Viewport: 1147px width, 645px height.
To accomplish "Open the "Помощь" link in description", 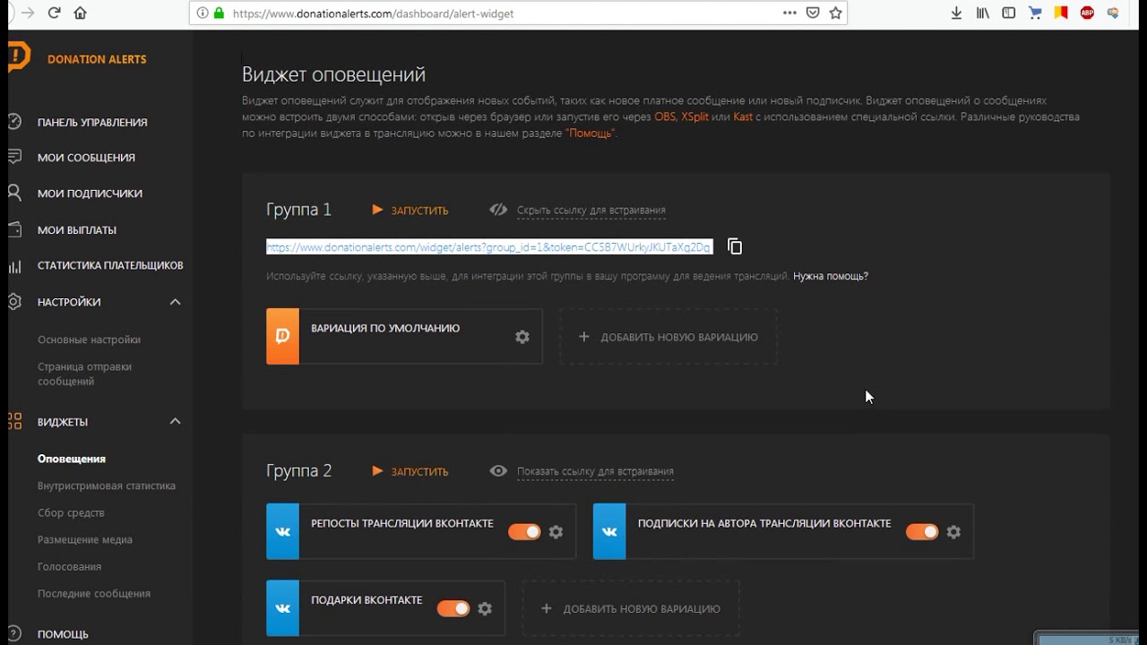I will [x=591, y=133].
